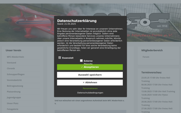The image size is (181, 113).
Task: Click the Terminvorschau heading
Action: pos(151,72)
